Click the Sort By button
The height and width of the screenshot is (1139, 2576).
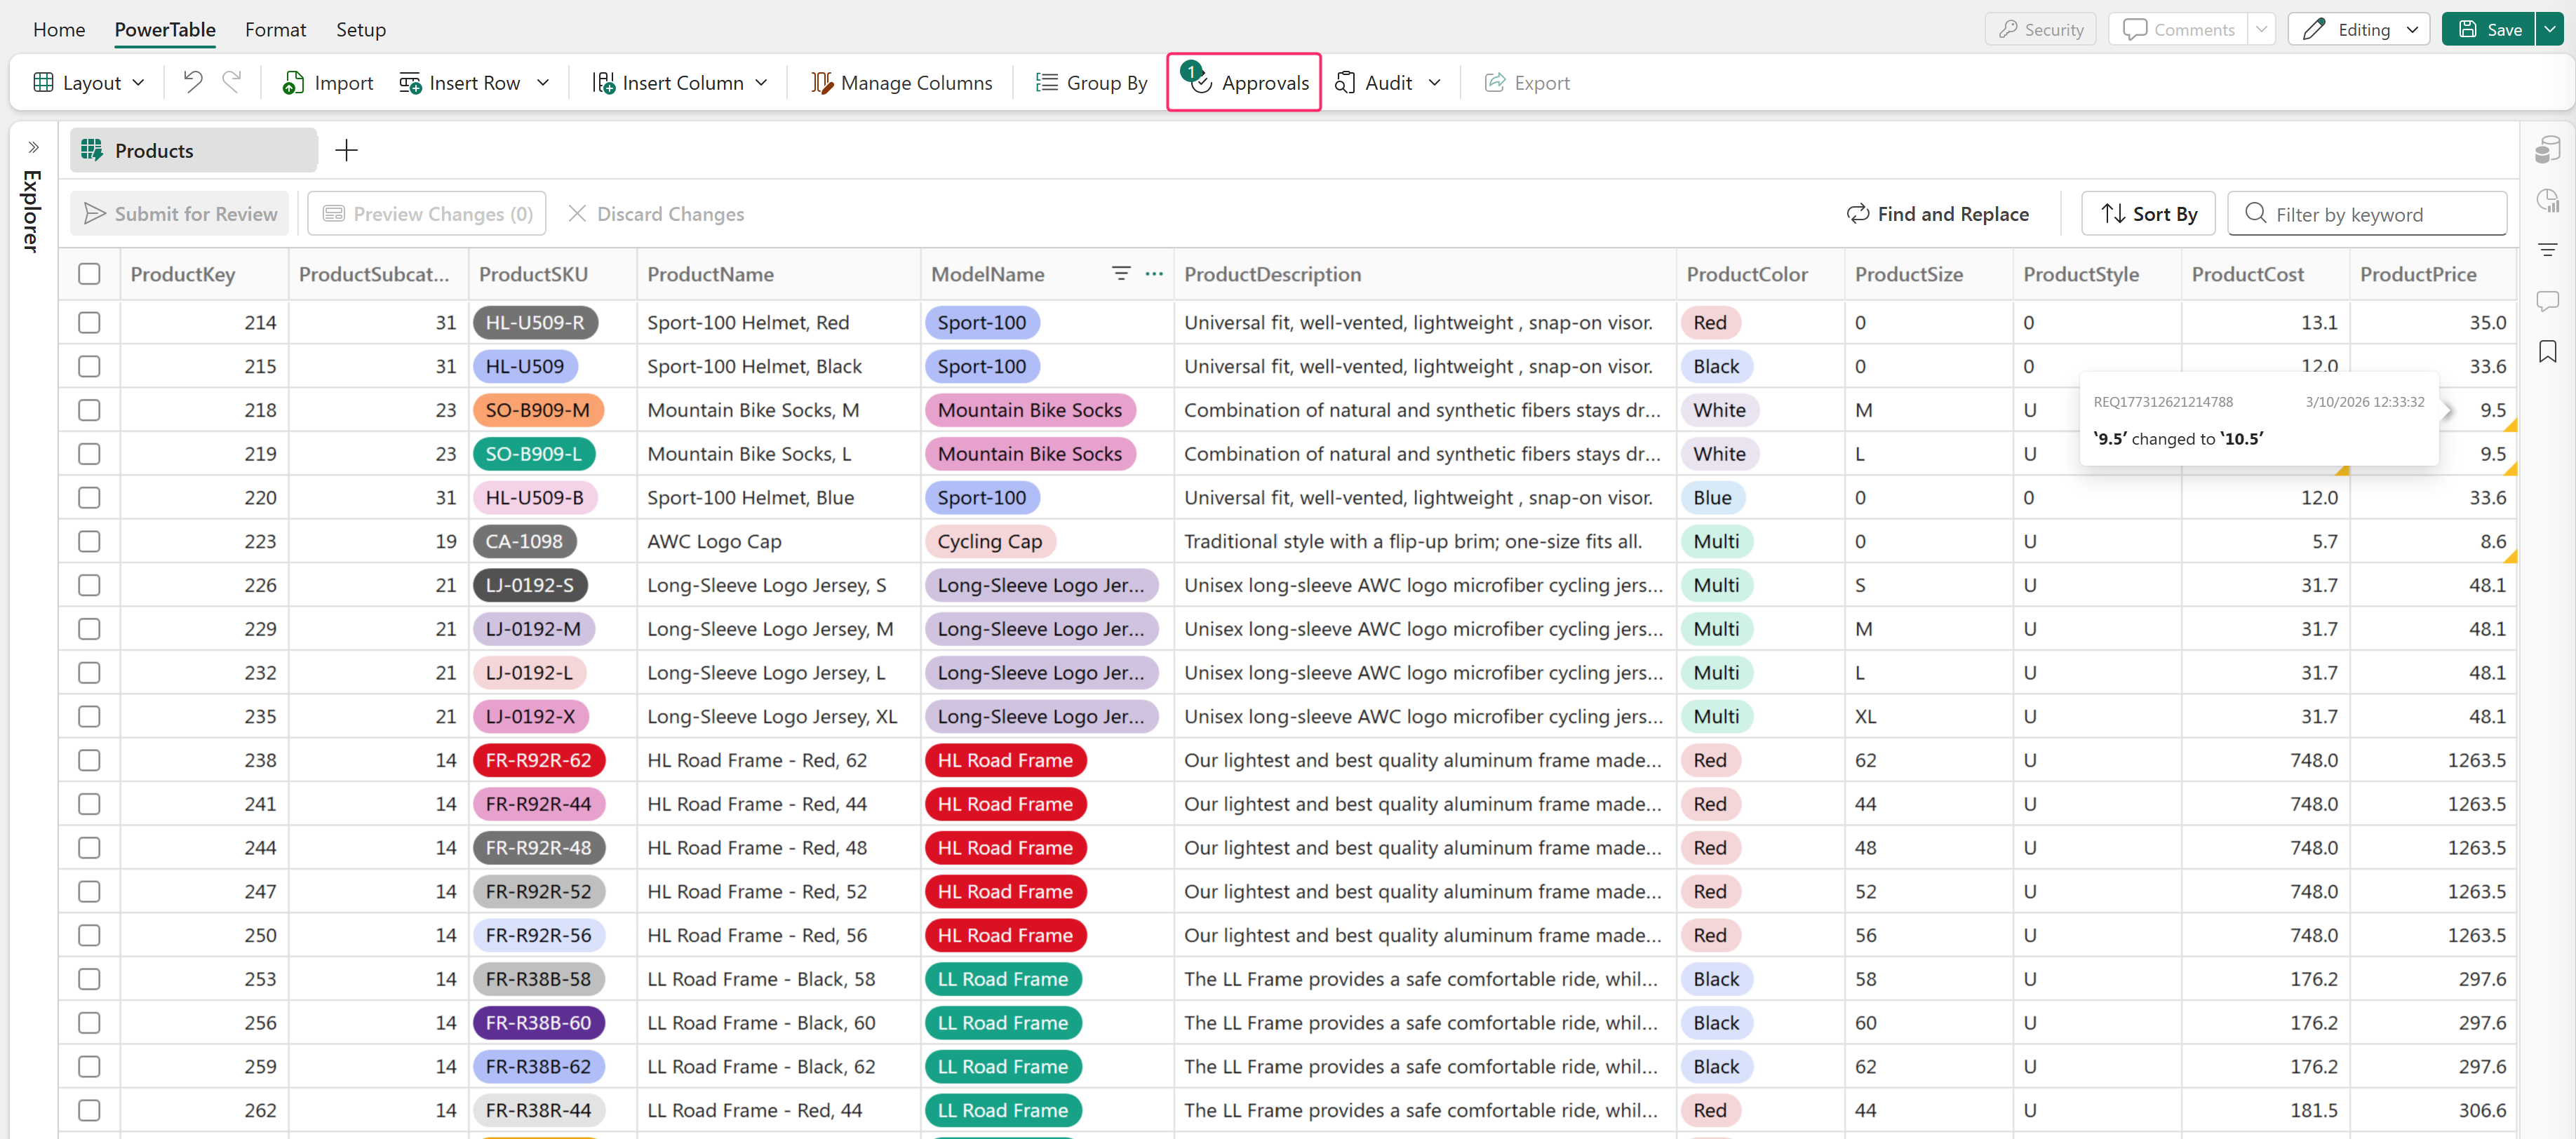click(x=2148, y=214)
